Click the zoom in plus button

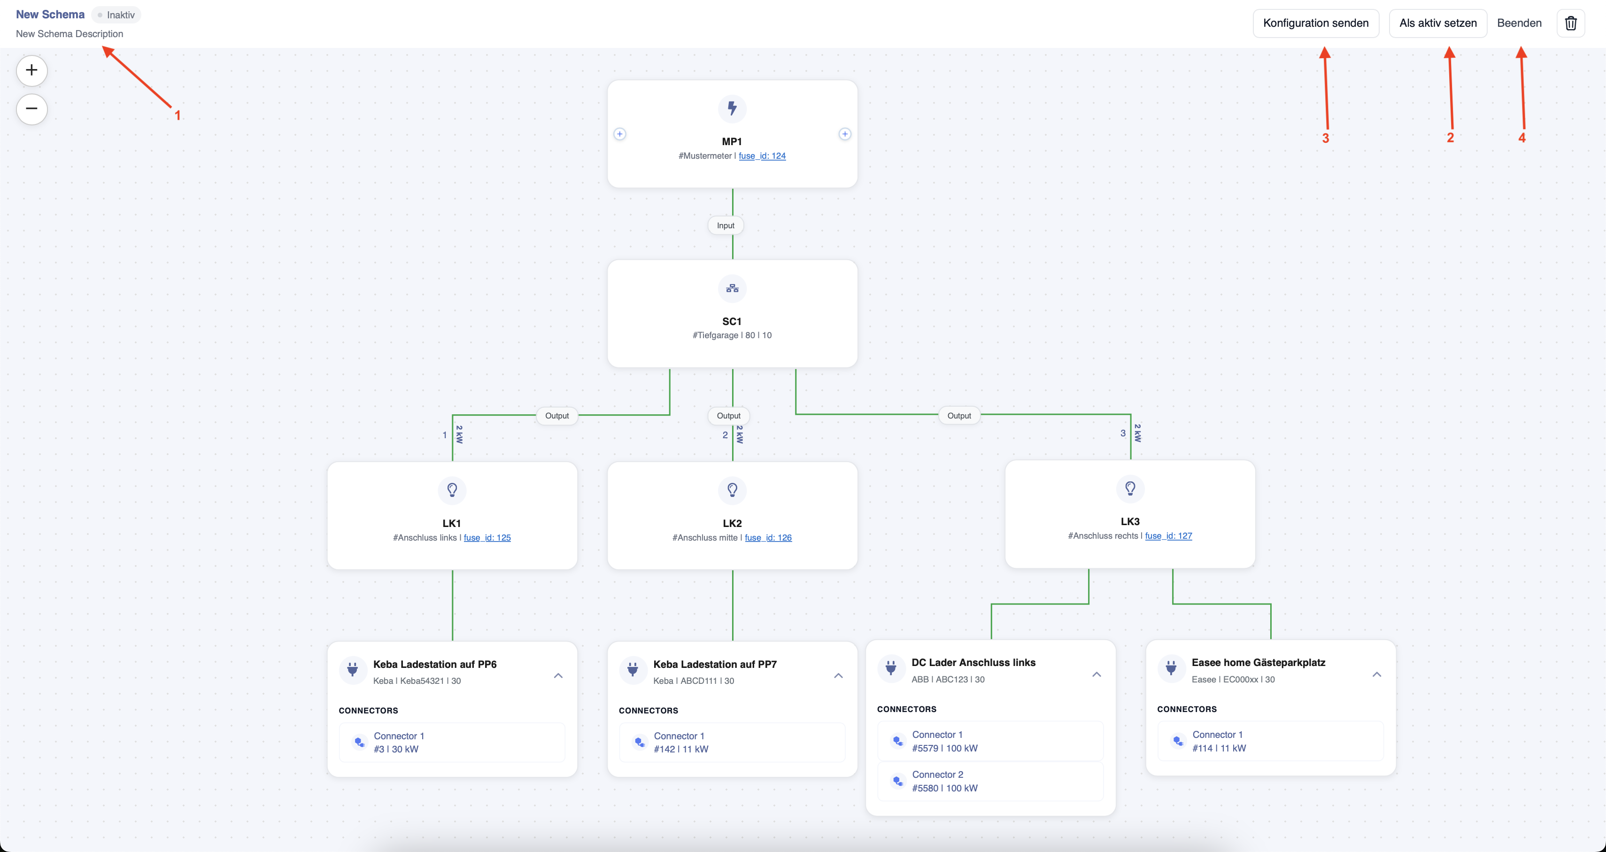click(32, 70)
